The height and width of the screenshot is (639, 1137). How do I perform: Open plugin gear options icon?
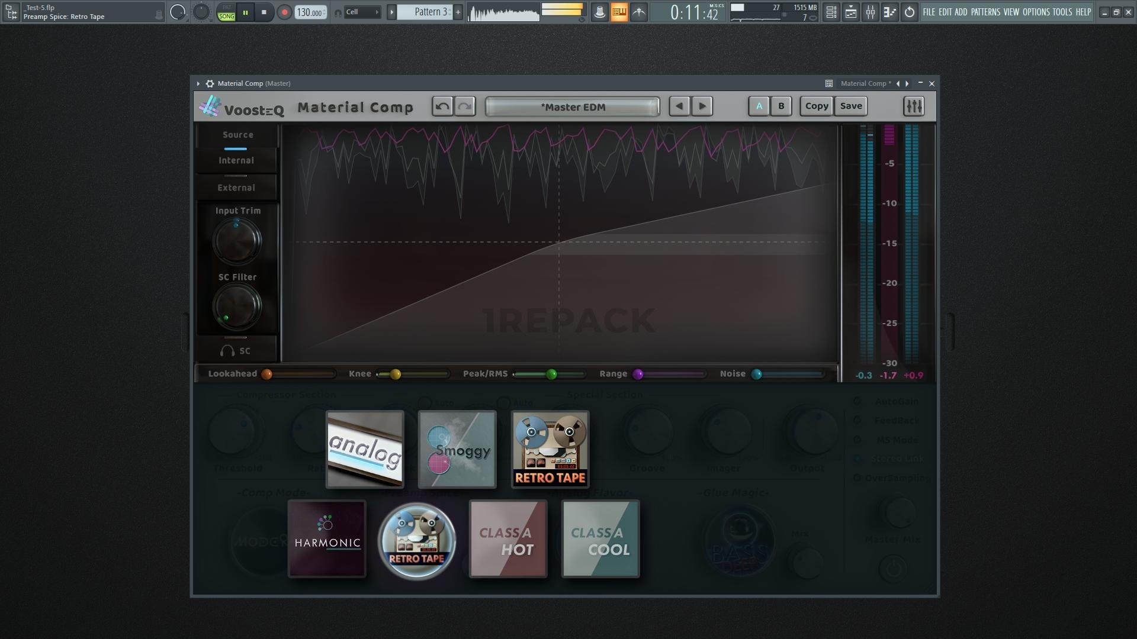coord(210,83)
